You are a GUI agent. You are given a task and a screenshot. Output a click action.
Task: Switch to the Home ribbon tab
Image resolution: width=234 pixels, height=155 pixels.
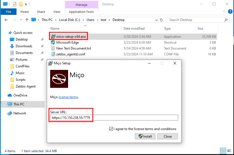coord(25,12)
